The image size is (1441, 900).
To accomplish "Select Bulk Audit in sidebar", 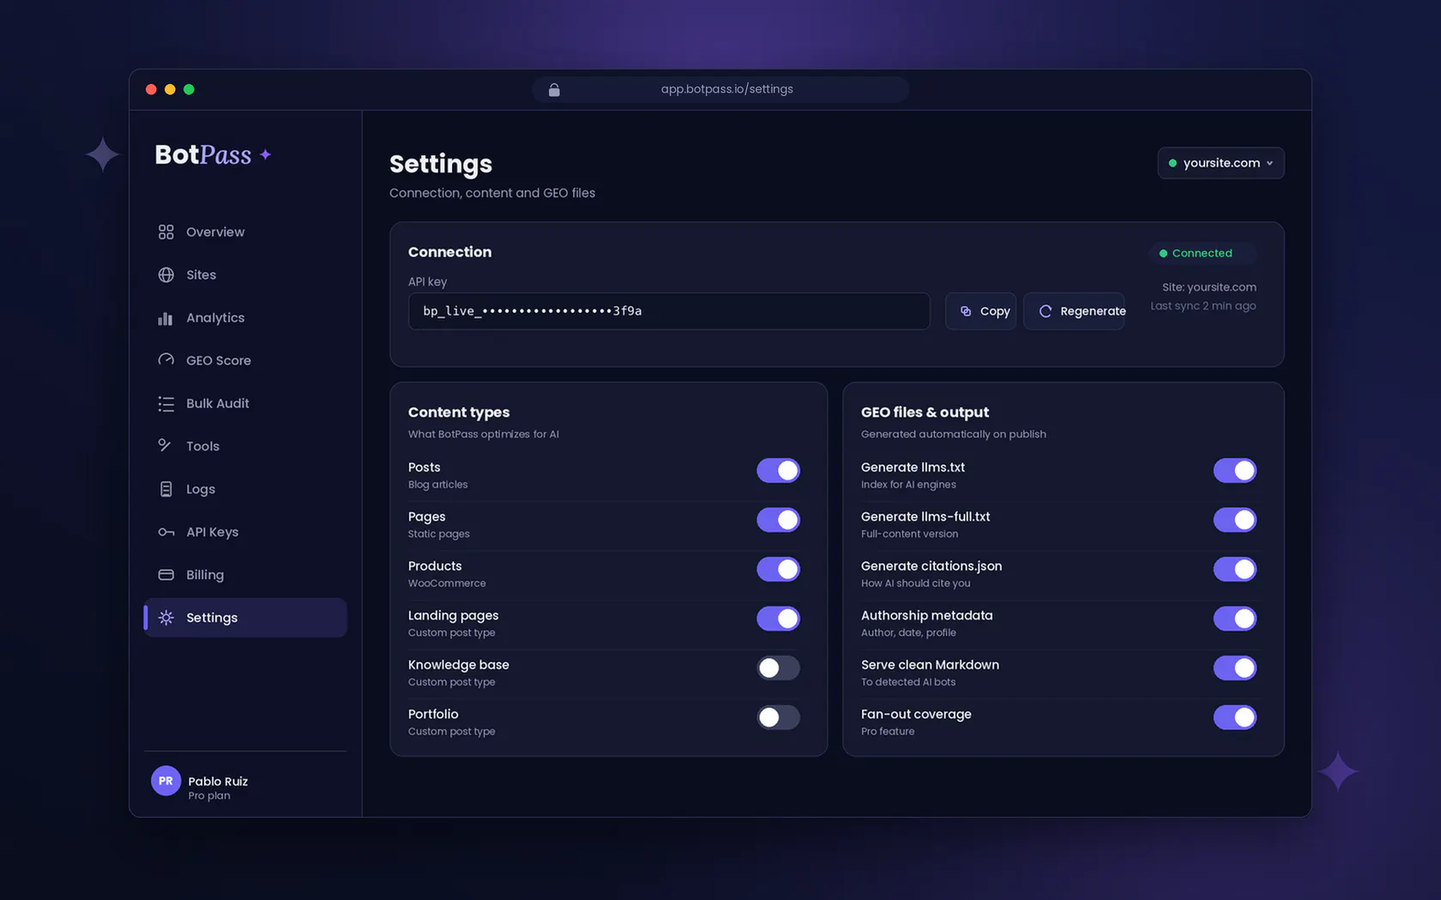I will pyautogui.click(x=245, y=404).
